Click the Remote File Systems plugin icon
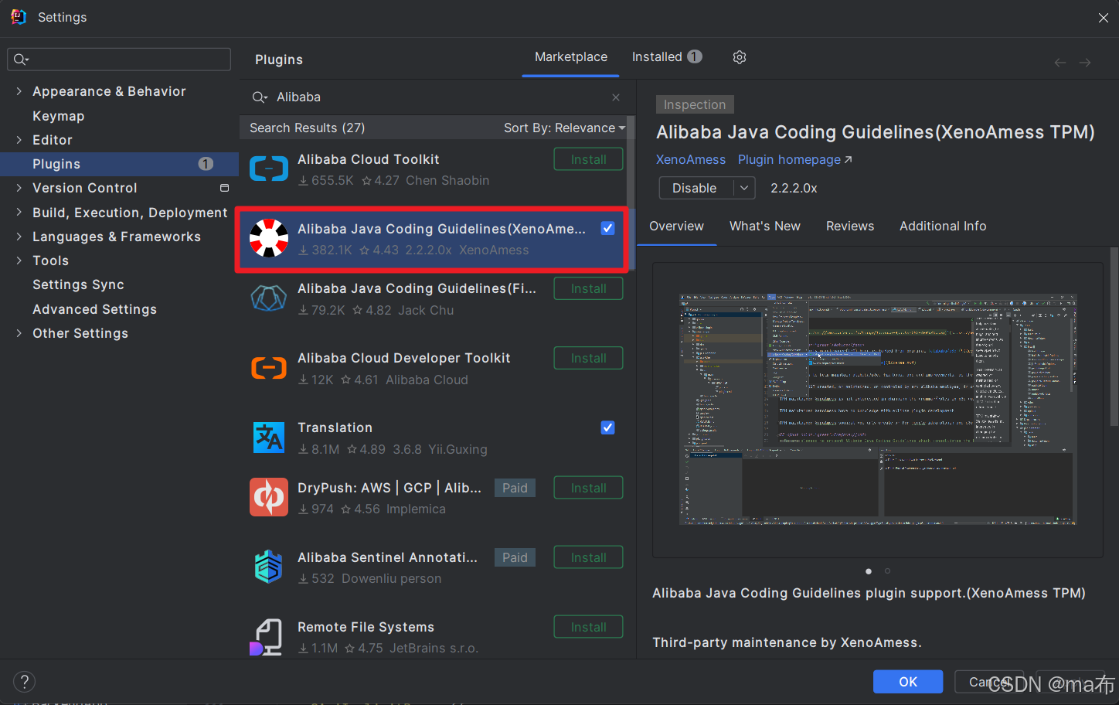The image size is (1119, 705). (267, 636)
